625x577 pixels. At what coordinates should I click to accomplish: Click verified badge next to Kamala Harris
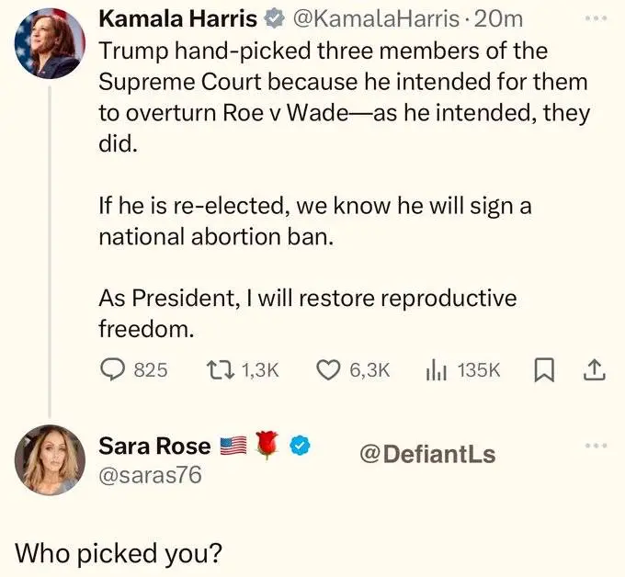[274, 18]
